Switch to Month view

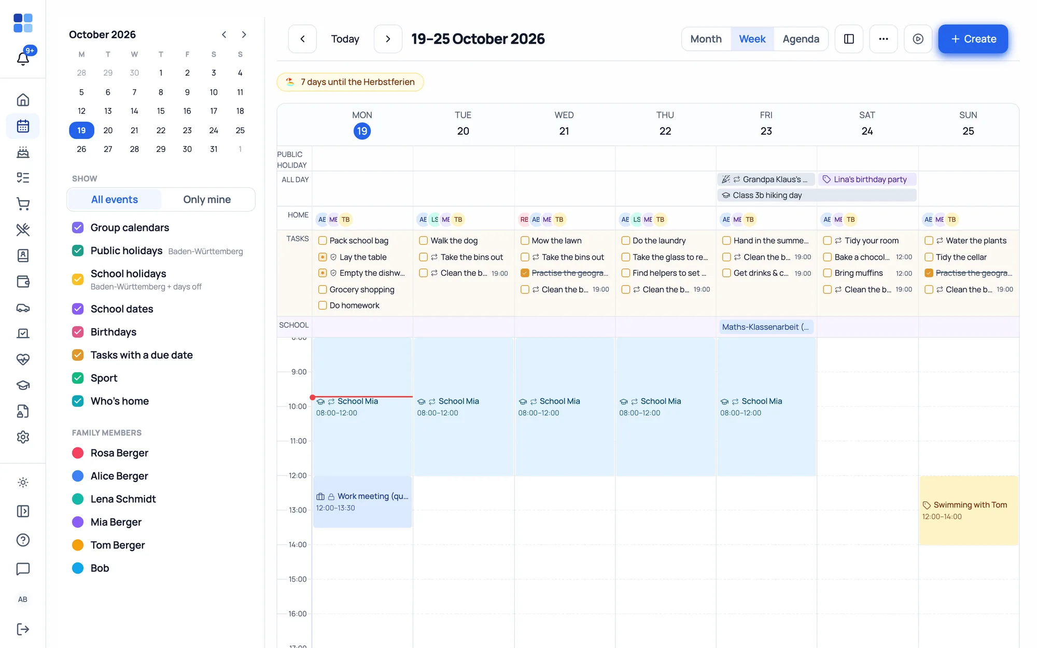[706, 39]
